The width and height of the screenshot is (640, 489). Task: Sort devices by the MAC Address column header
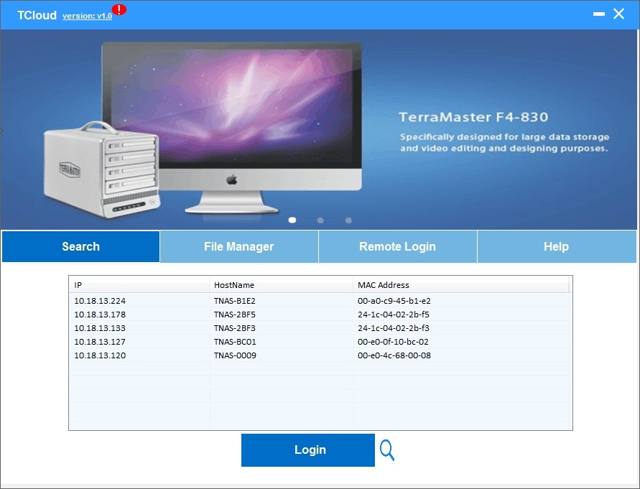coord(460,285)
